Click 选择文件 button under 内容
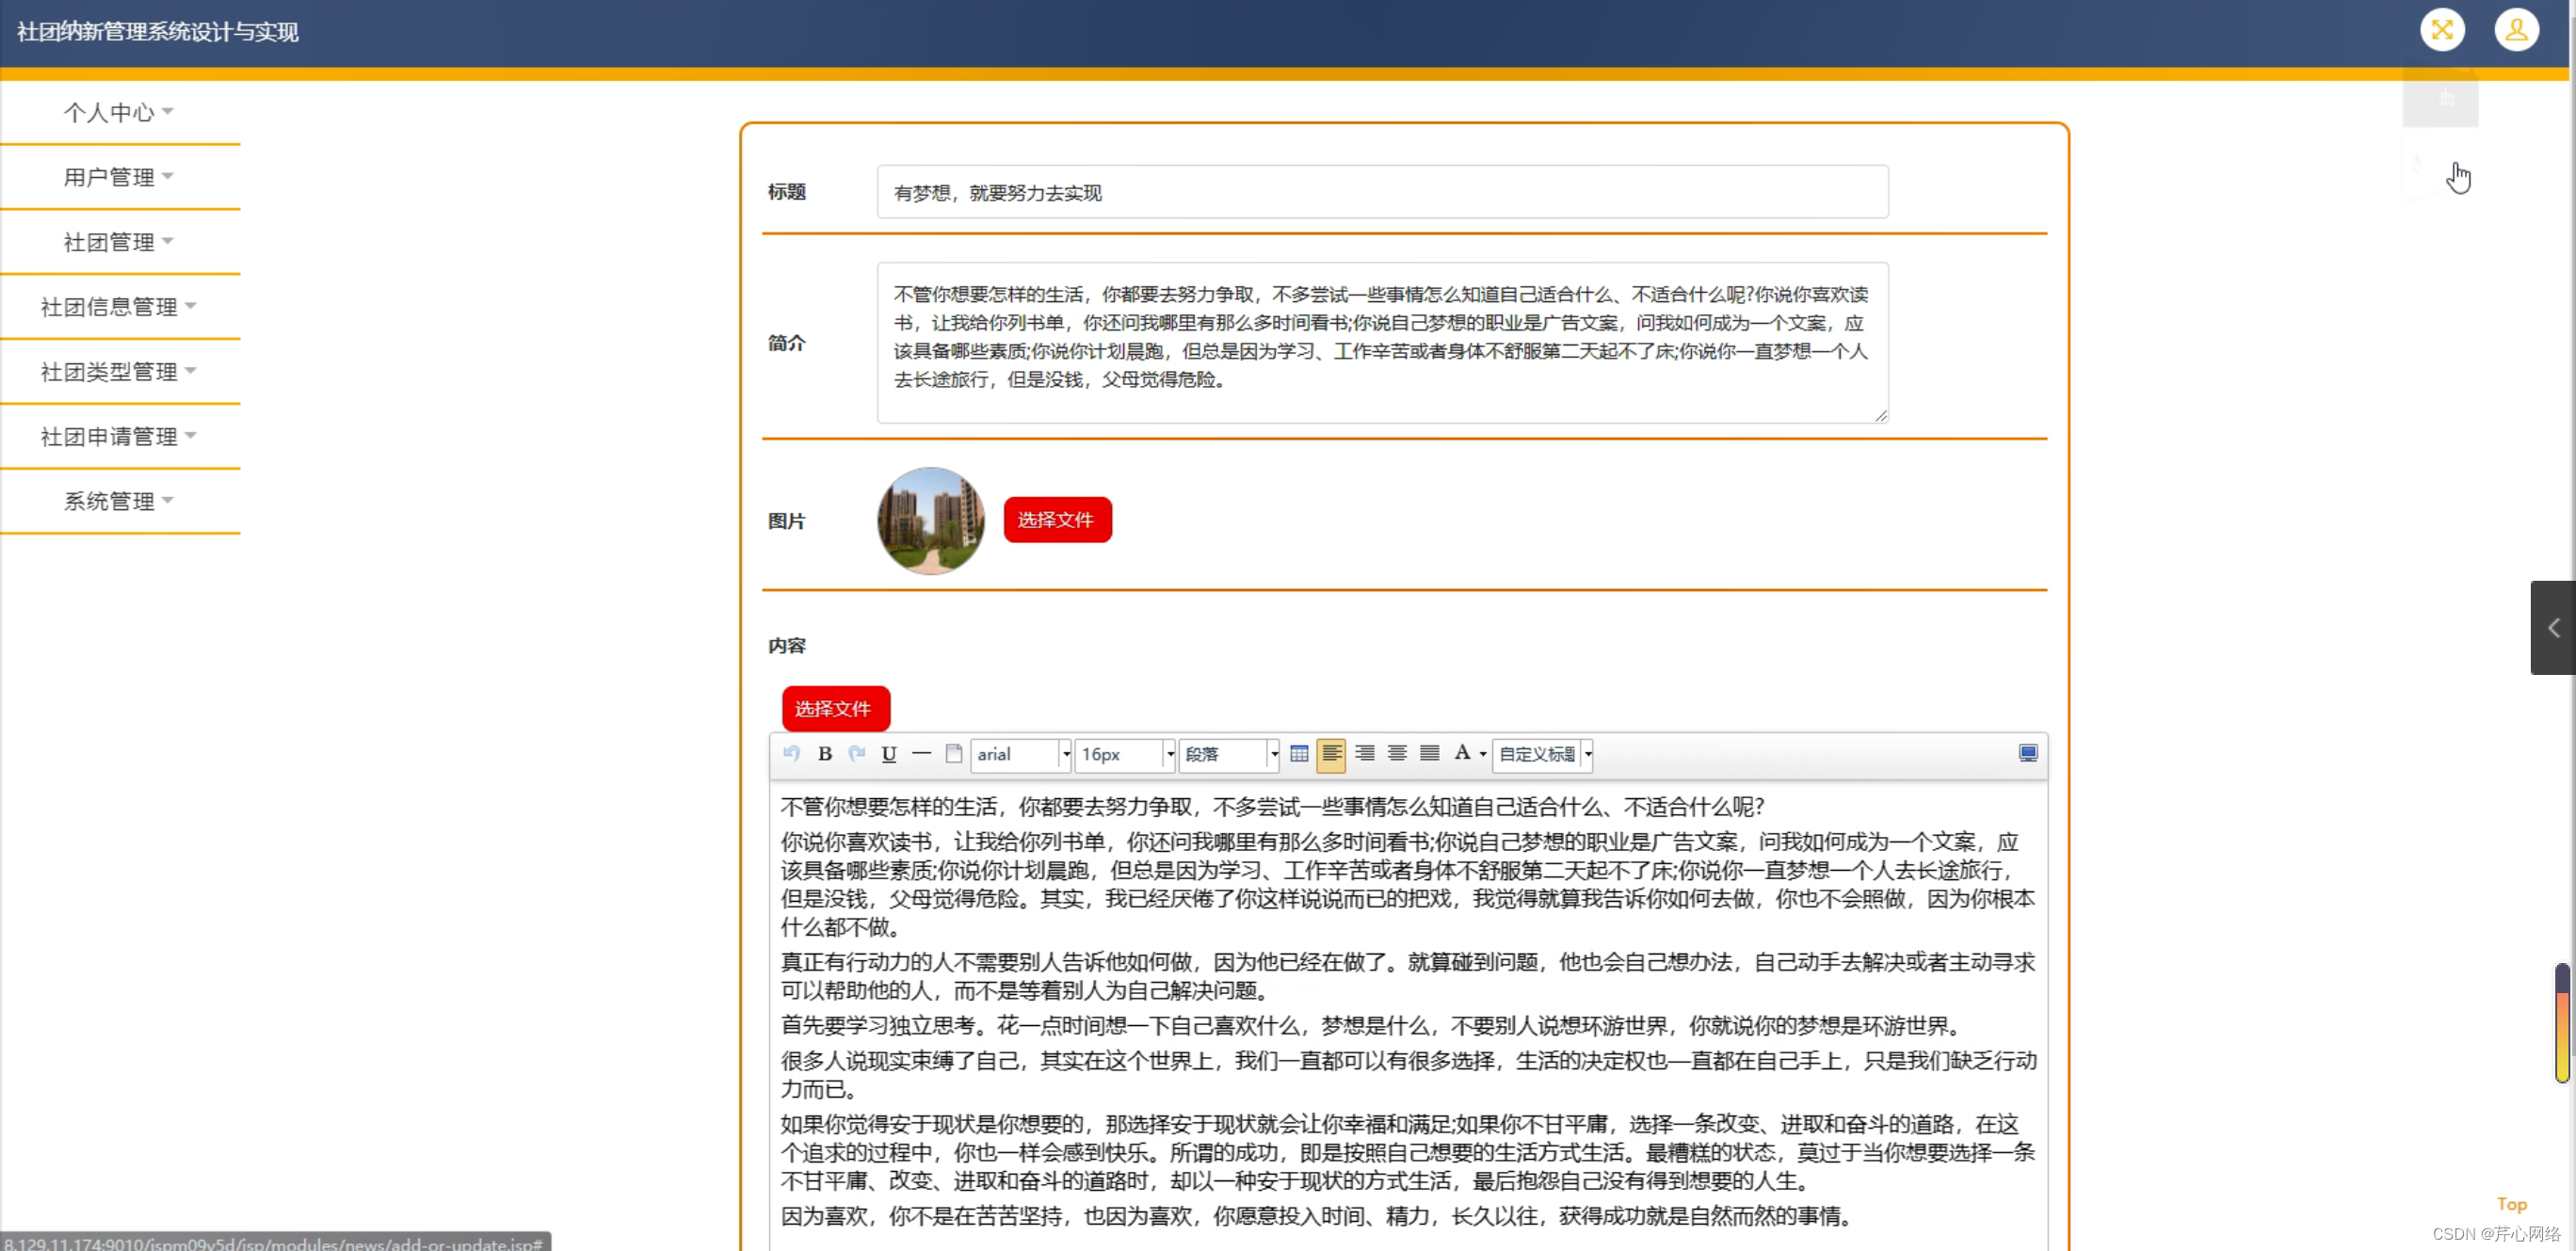The image size is (2576, 1251). point(834,709)
